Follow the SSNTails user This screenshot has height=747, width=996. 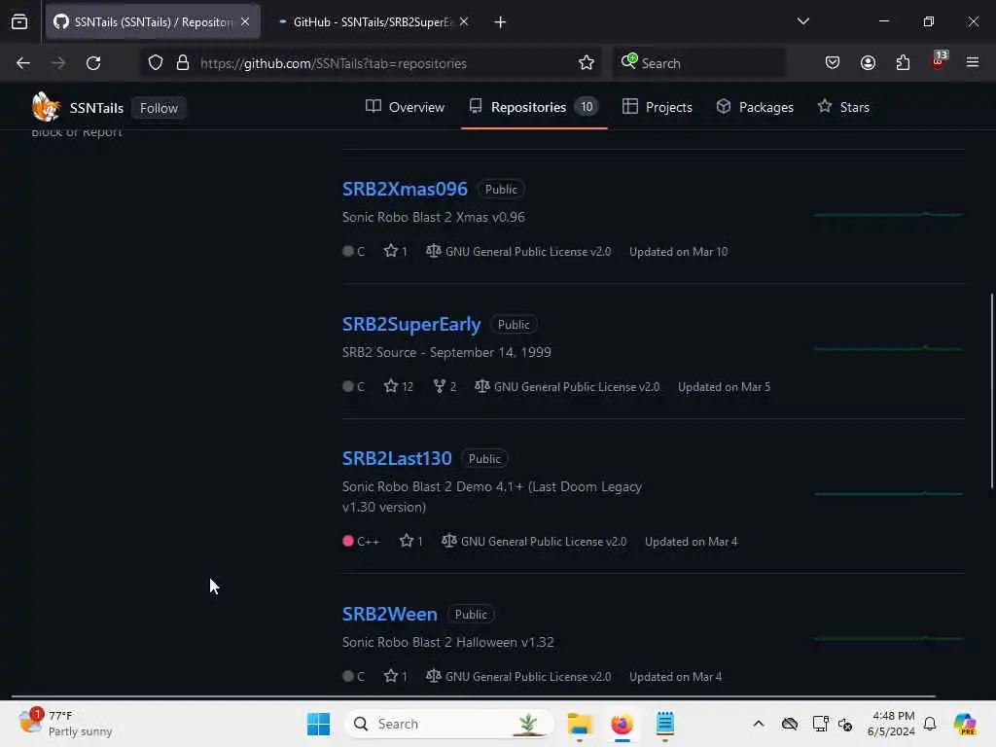click(x=159, y=108)
